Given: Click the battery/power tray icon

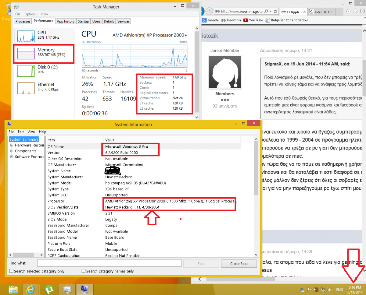Looking at the screenshot, I should pyautogui.click(x=316, y=290).
